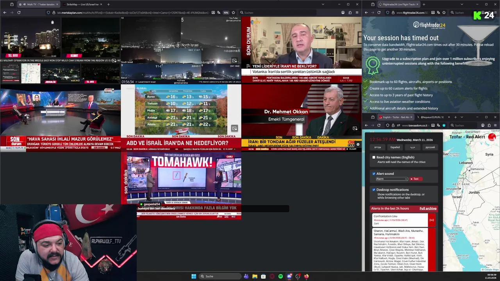The height and width of the screenshot is (281, 500).
Task: Open tab overview in Multi TV window
Action: [x=12, y=4]
